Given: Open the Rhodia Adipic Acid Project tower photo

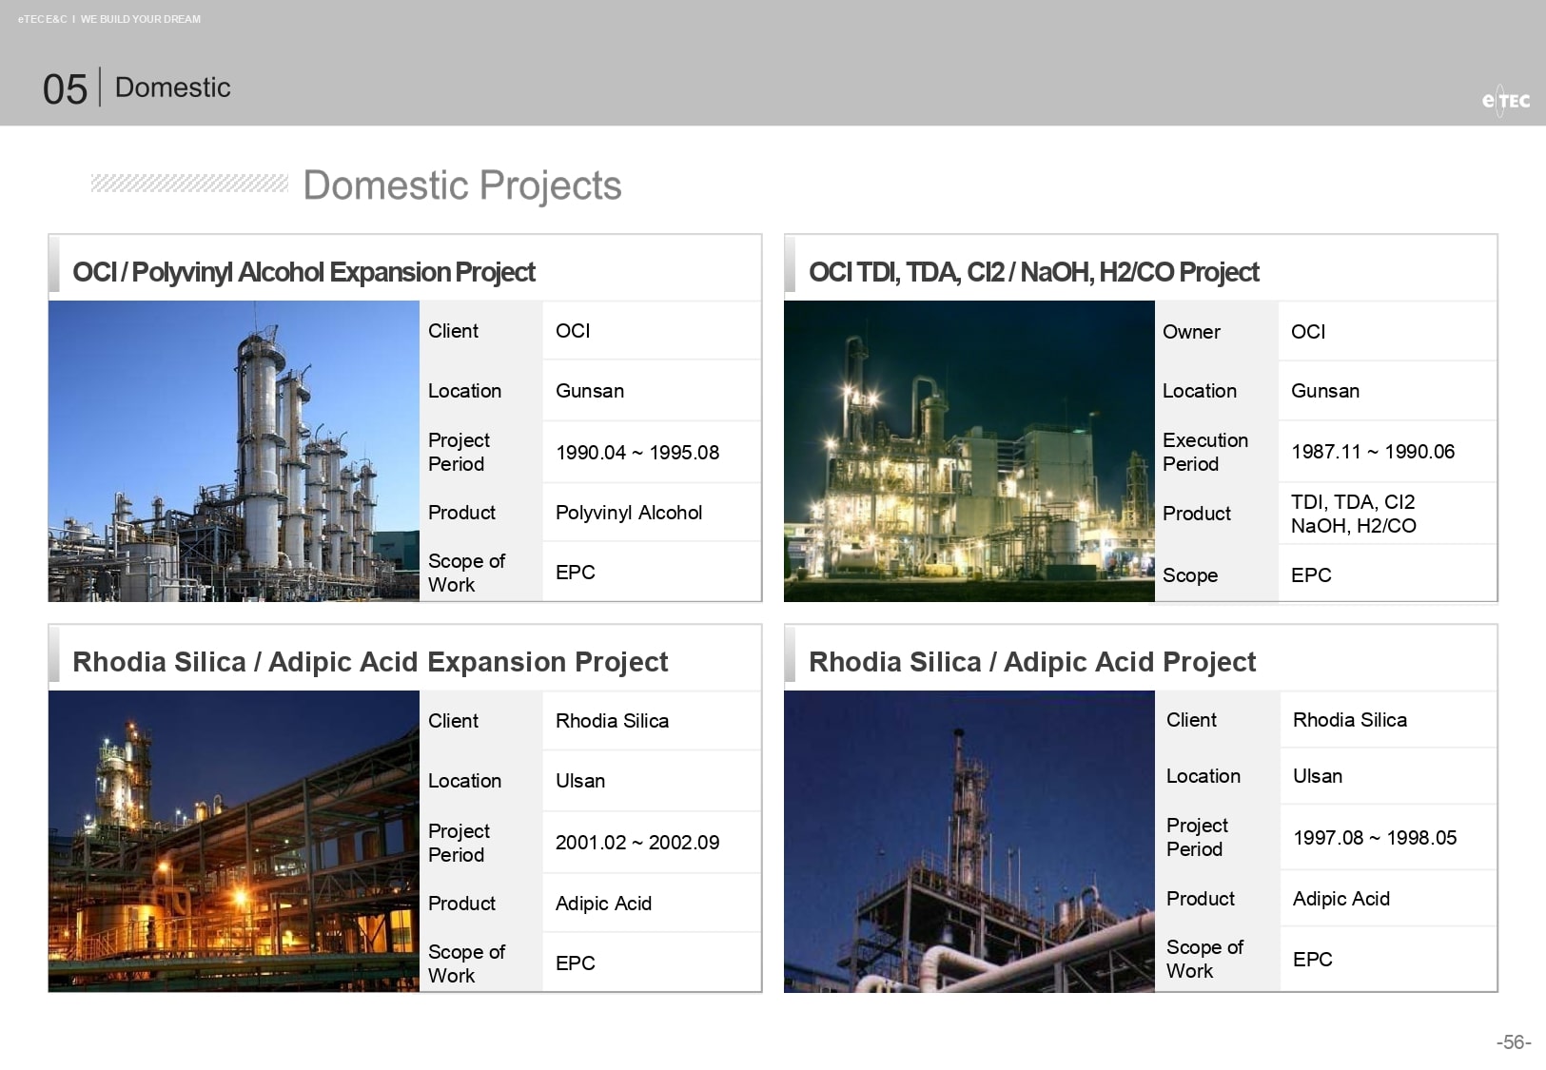Looking at the screenshot, I should [x=969, y=842].
